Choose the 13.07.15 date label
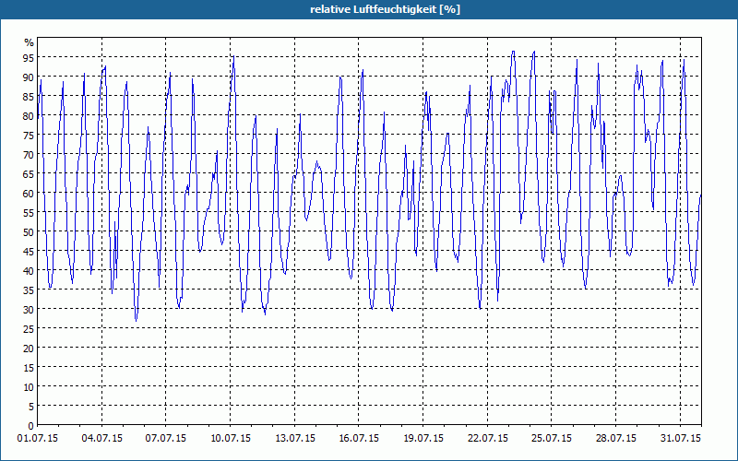Viewport: 738px width, 461px height. (294, 438)
